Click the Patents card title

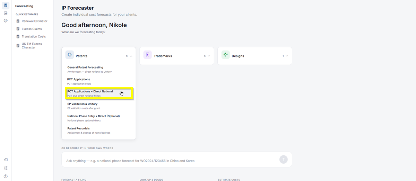click(x=81, y=56)
